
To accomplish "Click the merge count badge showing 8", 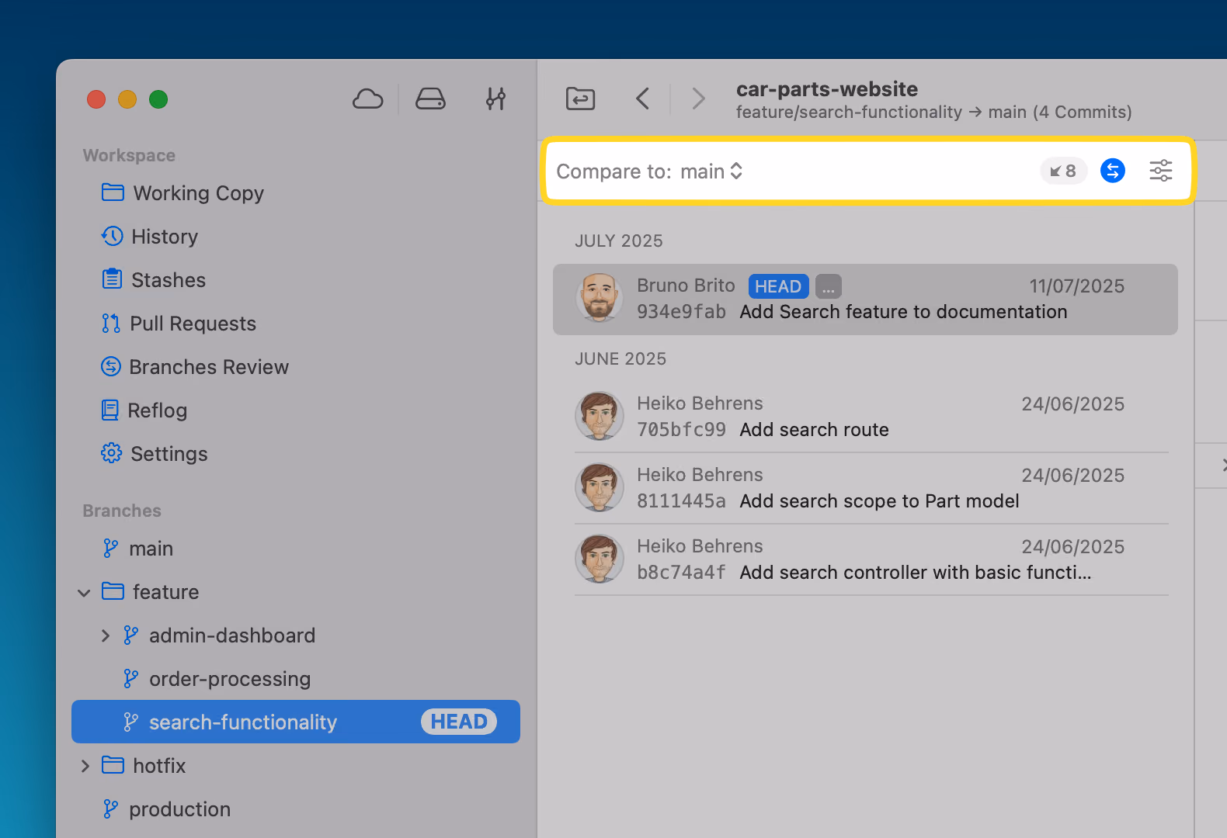I will click(1063, 171).
